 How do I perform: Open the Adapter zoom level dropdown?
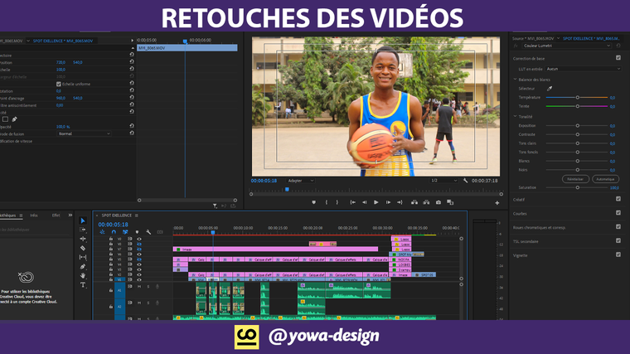tap(301, 181)
